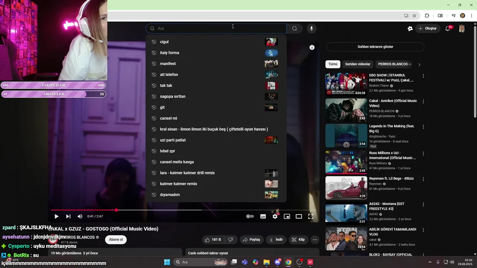Dislike the video with thumbs down

pyautogui.click(x=231, y=240)
